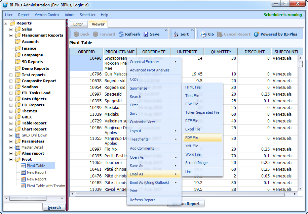Click the ORDERDATE column header

tap(154, 52)
